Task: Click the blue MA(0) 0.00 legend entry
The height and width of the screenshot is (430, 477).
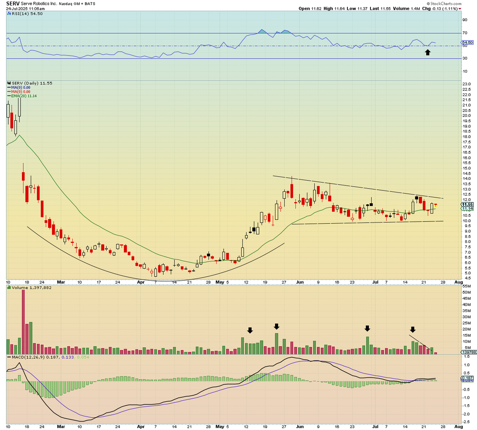Action: pyautogui.click(x=19, y=88)
